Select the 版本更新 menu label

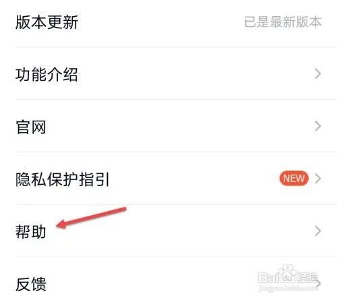click(47, 22)
